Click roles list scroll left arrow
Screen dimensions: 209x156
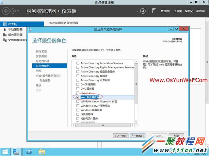73,125
